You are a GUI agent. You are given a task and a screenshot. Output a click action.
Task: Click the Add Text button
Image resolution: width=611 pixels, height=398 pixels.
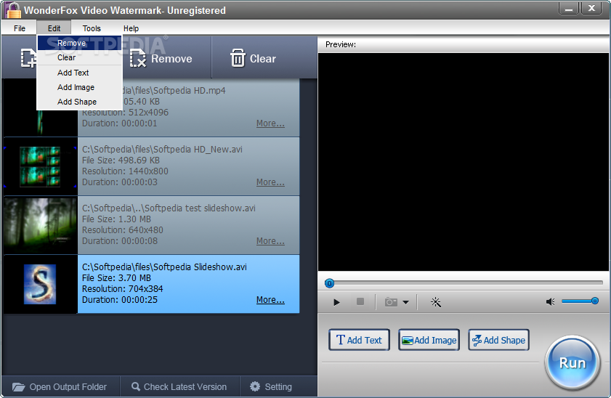tap(359, 340)
